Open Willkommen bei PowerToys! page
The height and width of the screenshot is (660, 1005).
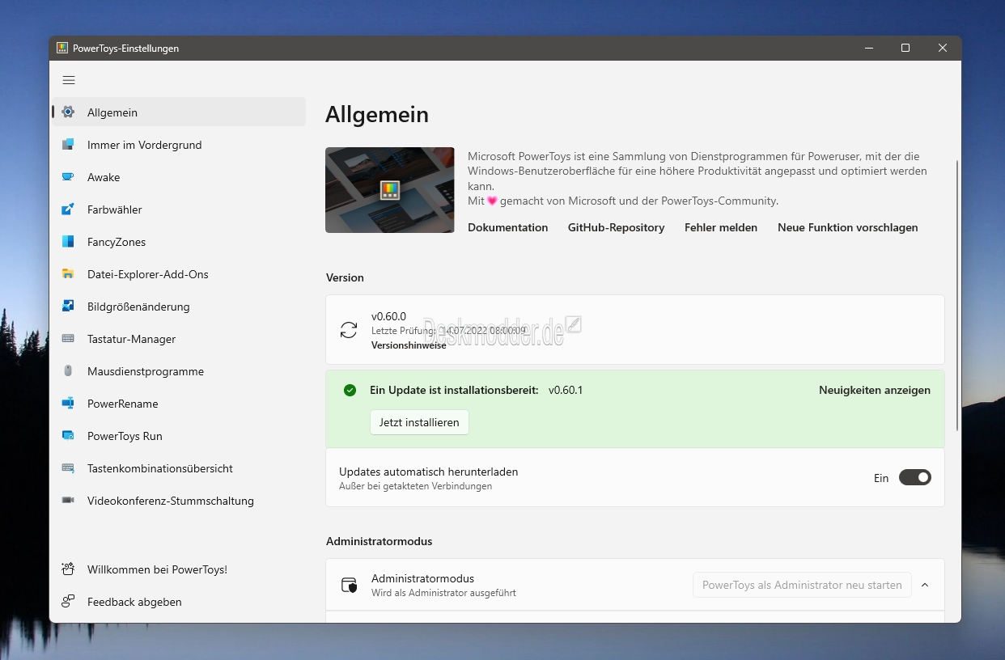[x=179, y=569]
